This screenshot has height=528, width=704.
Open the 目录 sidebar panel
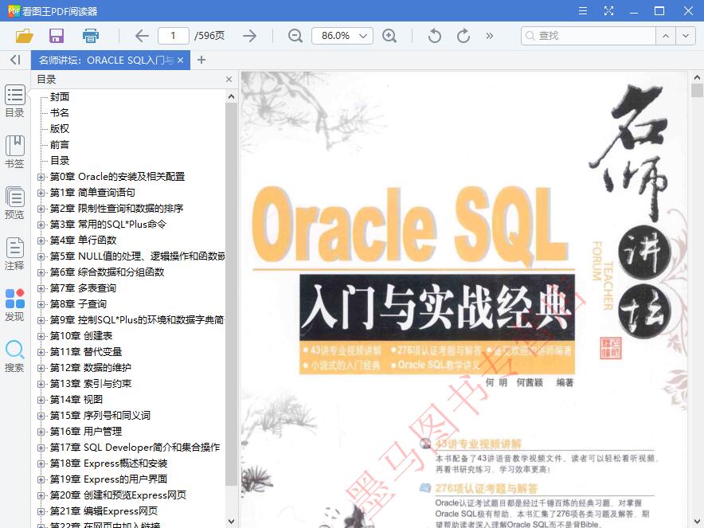coord(15,100)
